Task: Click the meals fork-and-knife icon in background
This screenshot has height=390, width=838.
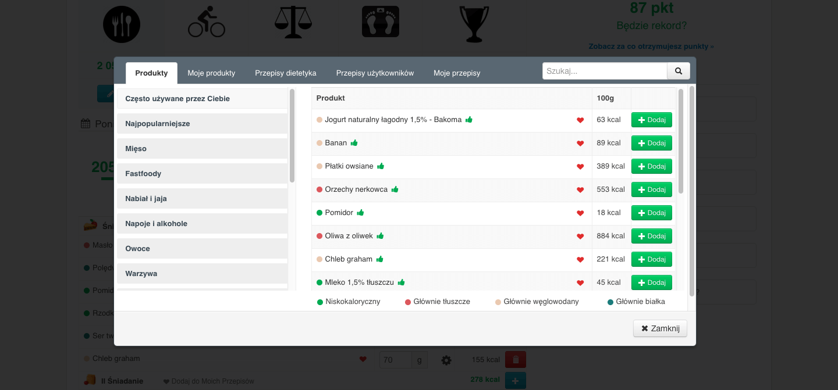Action: pyautogui.click(x=122, y=24)
